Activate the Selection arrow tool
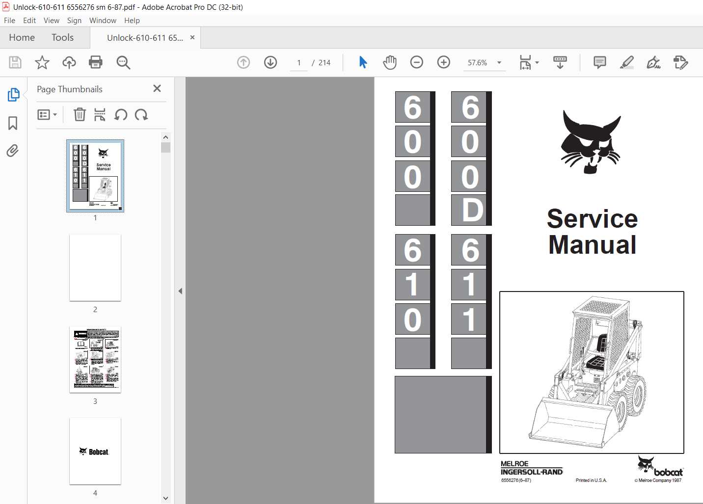 363,62
